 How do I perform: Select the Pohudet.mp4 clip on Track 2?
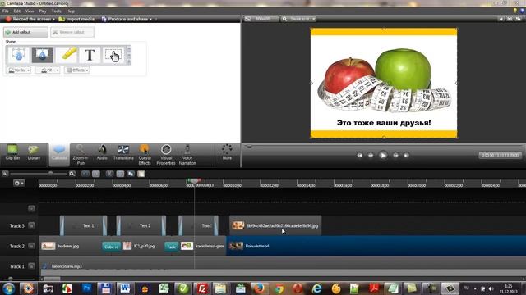point(376,246)
